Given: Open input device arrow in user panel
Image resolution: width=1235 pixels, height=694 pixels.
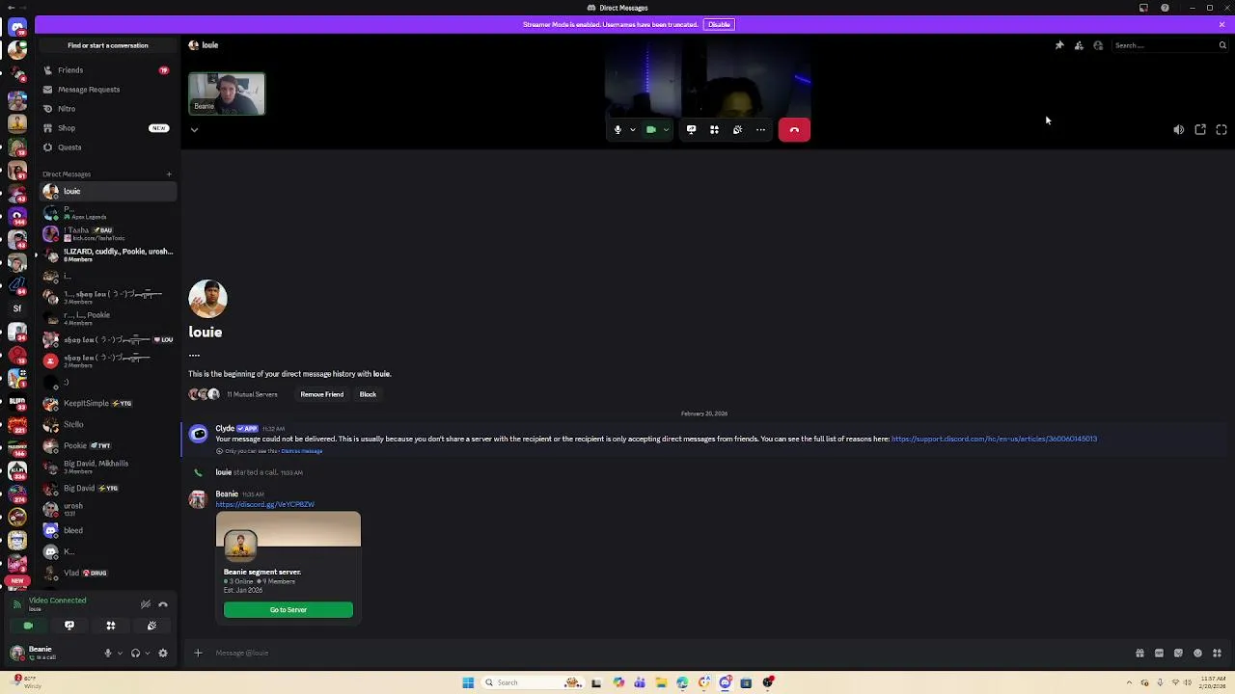Looking at the screenshot, I should (120, 653).
